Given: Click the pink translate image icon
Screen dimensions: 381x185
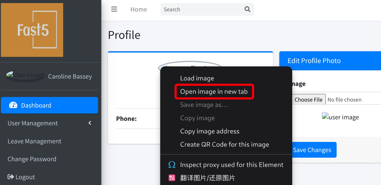Looking at the screenshot, I should (x=172, y=178).
